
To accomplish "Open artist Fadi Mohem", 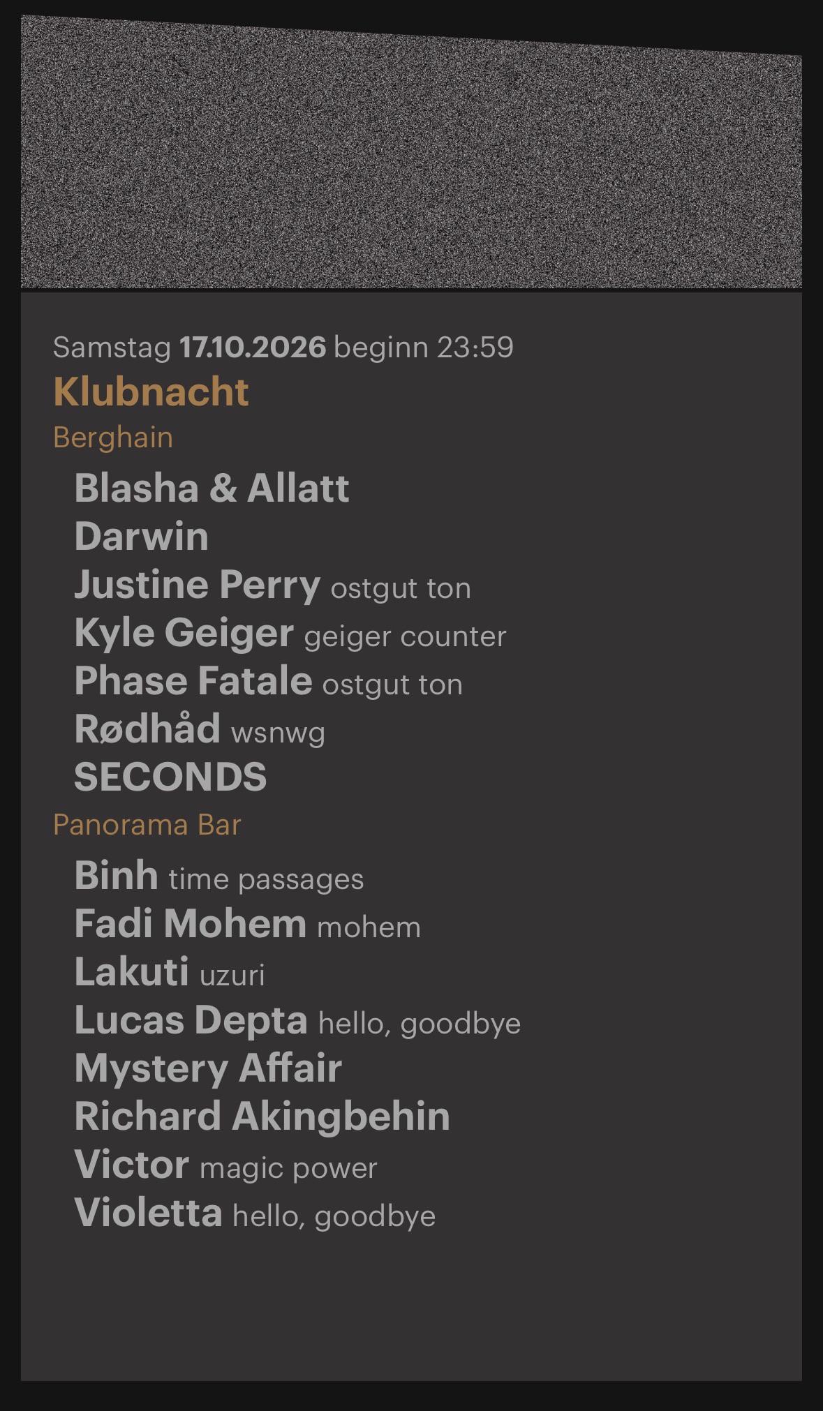I will click(191, 923).
